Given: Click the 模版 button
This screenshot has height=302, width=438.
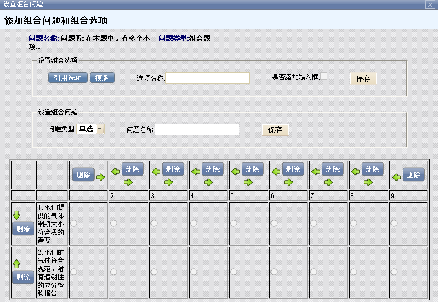Looking at the screenshot, I should 102,78.
